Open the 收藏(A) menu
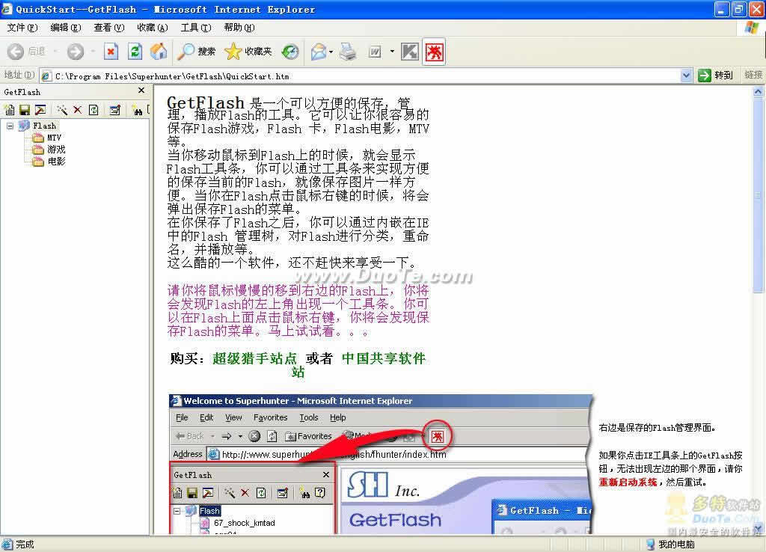 [153, 28]
